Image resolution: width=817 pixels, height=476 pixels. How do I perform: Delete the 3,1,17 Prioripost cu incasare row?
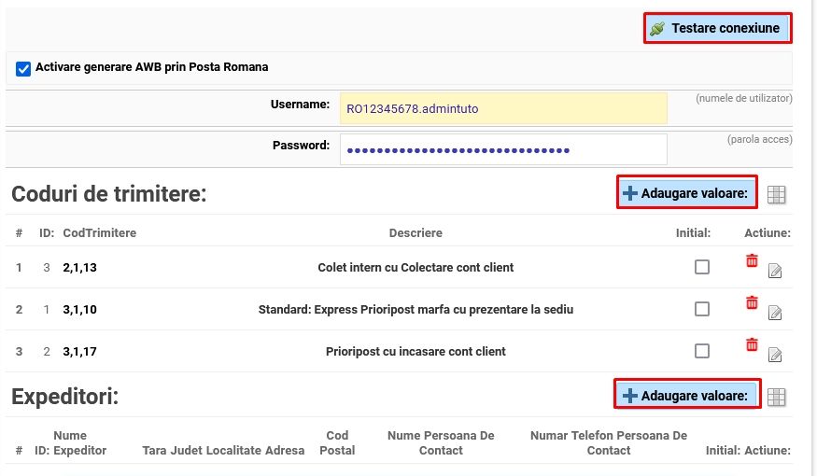click(752, 344)
